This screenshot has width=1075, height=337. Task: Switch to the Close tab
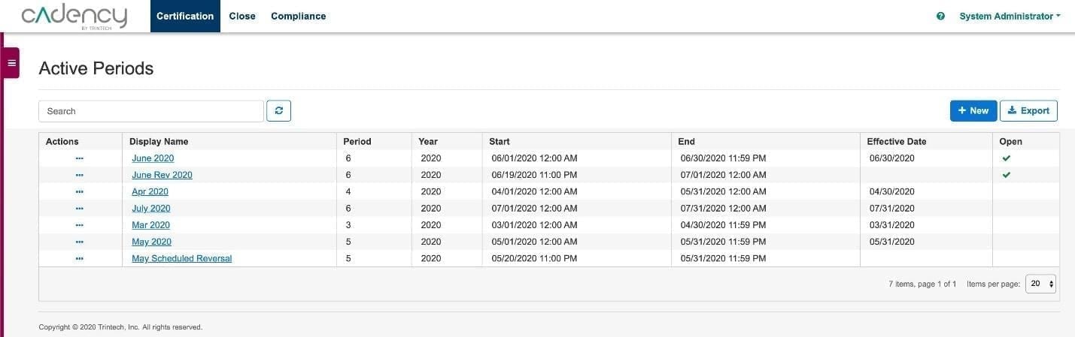(242, 16)
